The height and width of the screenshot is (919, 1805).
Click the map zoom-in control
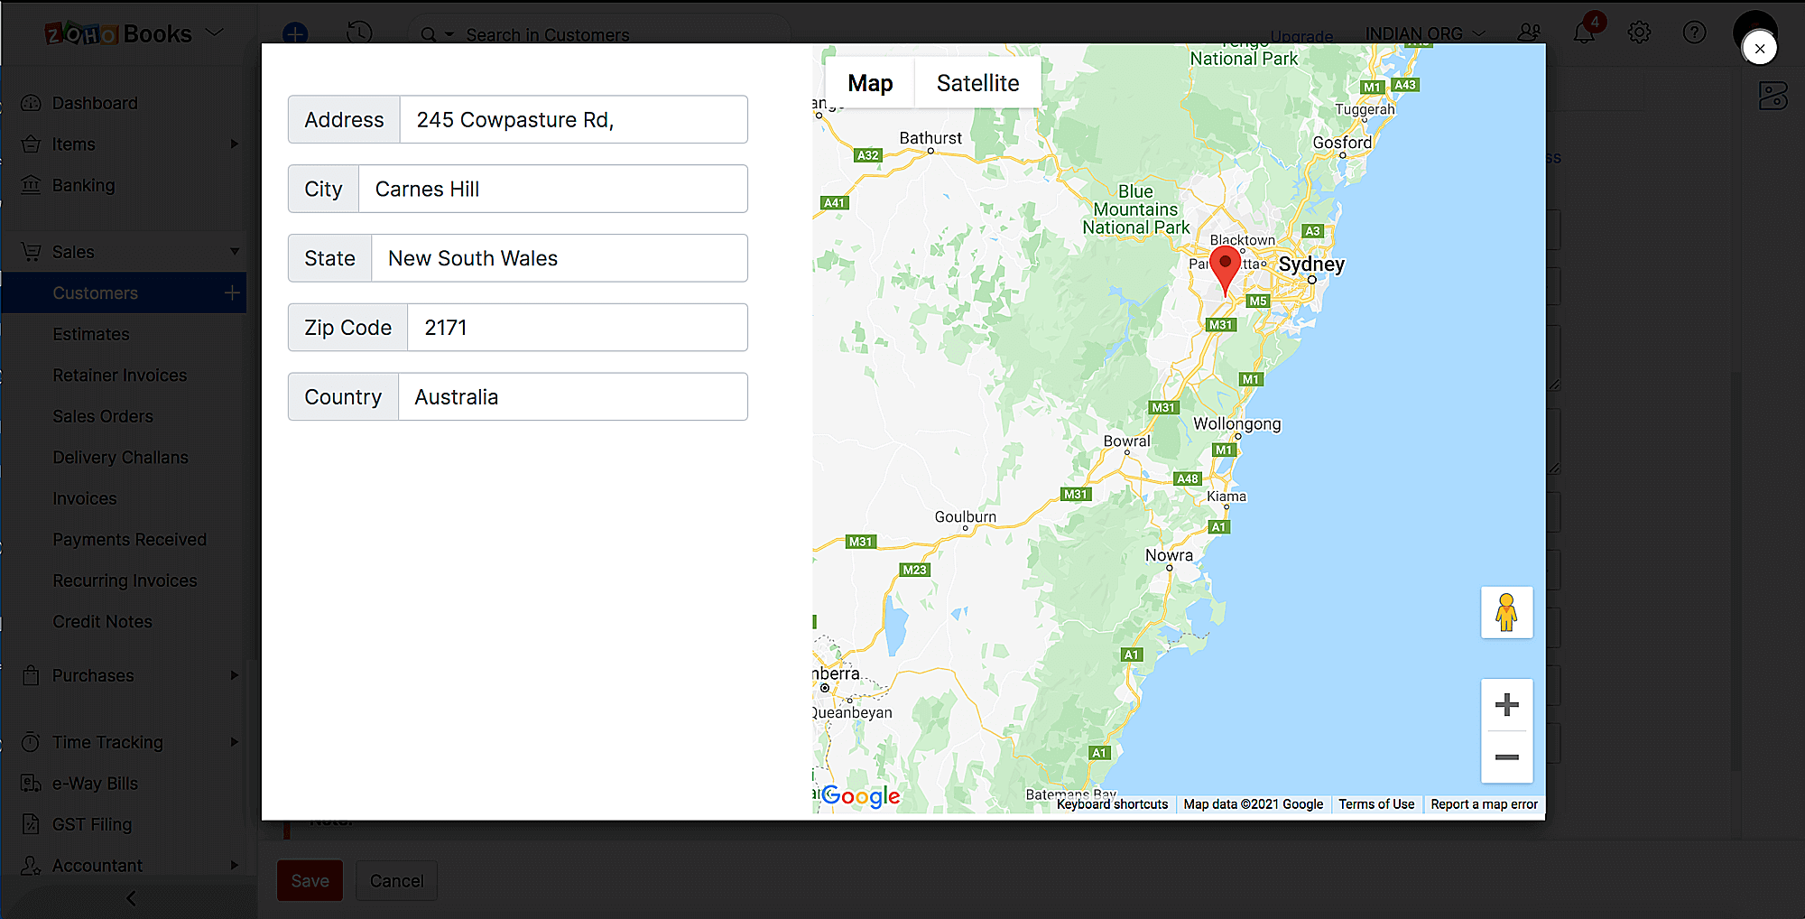click(1506, 705)
